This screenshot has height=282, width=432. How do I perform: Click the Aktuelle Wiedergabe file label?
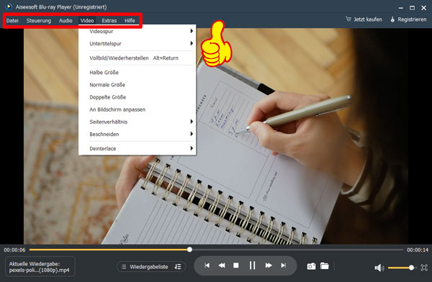[40, 267]
